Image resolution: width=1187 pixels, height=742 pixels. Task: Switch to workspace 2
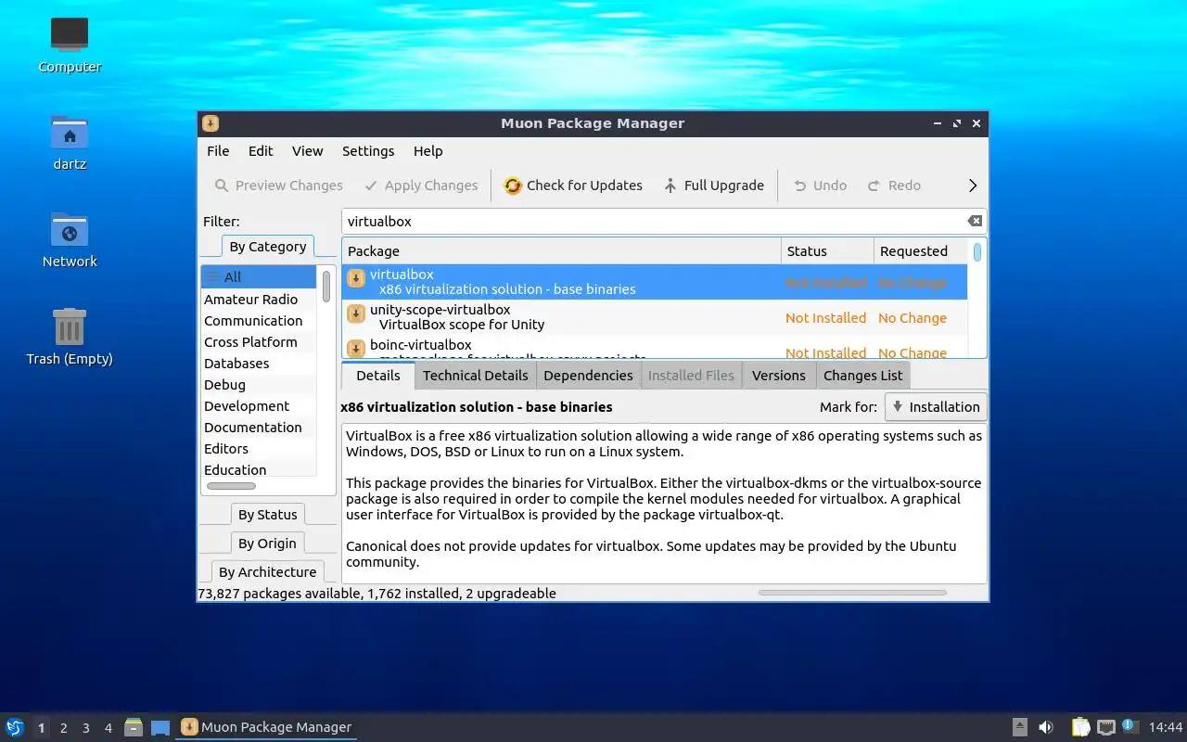pos(63,728)
